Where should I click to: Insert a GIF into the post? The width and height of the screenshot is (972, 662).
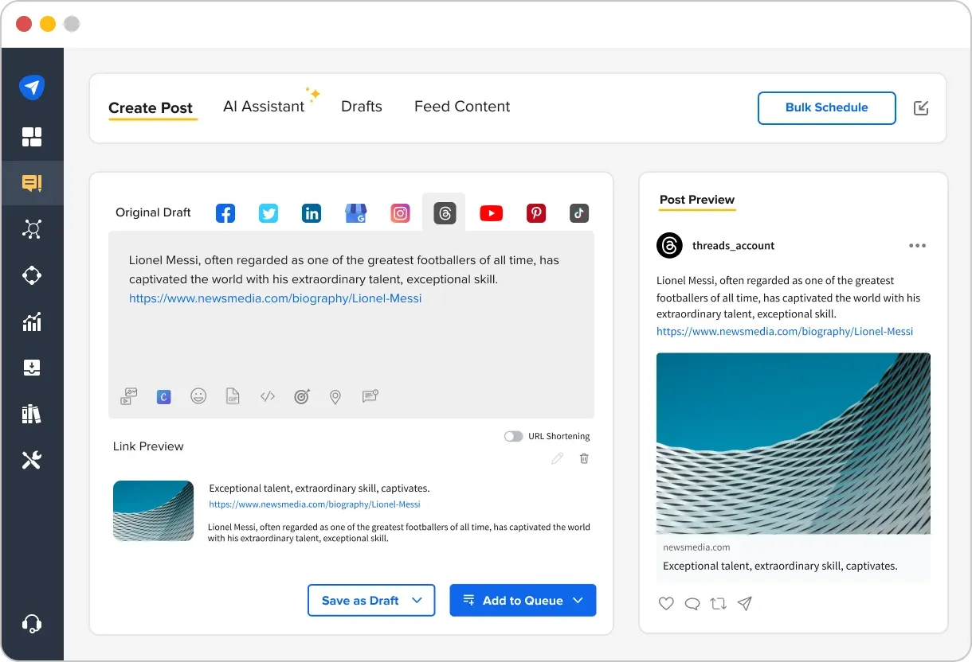(x=233, y=396)
